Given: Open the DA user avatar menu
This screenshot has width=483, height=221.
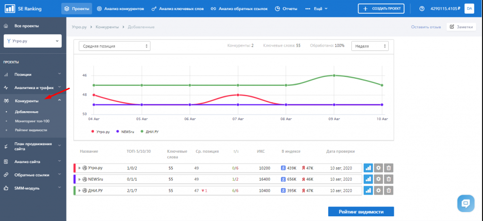Looking at the screenshot, I should point(469,8).
